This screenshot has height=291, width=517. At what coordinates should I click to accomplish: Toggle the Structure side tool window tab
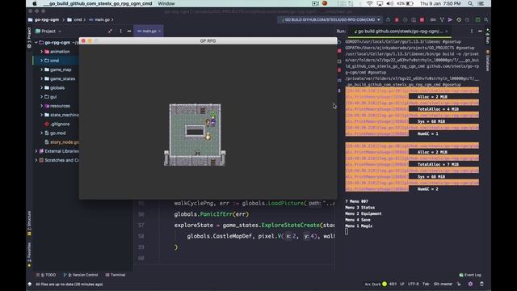(29, 224)
